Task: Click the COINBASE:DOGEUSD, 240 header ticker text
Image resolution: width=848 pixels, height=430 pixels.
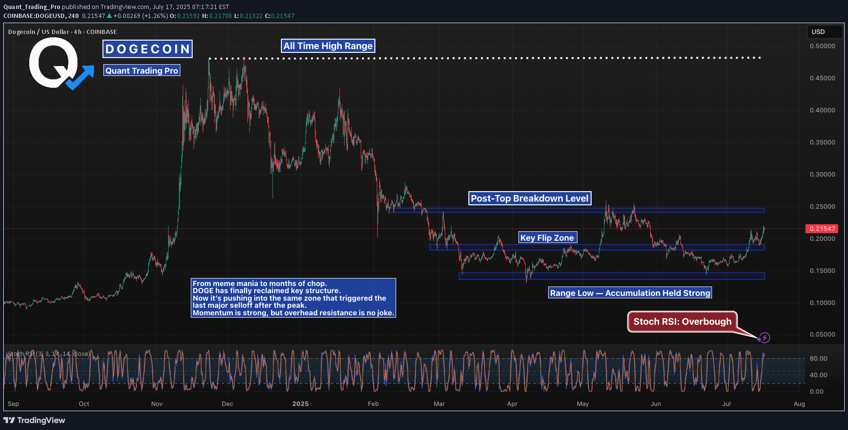Action: coord(41,16)
